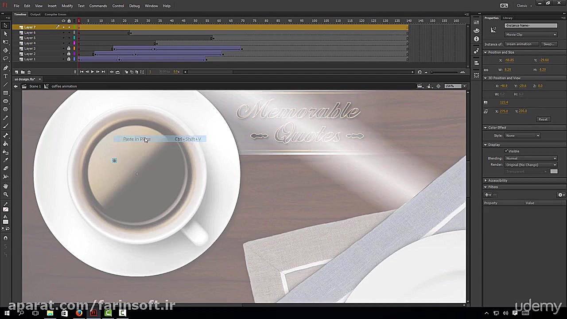Open the Edit Symbols menu icon

(x=429, y=86)
